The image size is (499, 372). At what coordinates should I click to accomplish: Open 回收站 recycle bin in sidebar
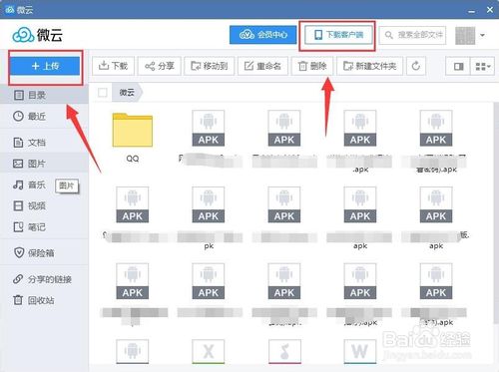pyautogui.click(x=44, y=300)
